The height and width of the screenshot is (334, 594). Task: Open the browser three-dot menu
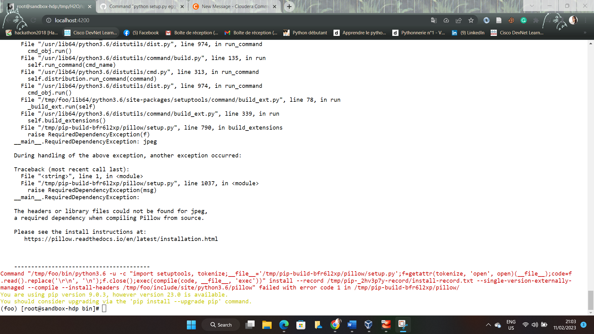tap(585, 20)
